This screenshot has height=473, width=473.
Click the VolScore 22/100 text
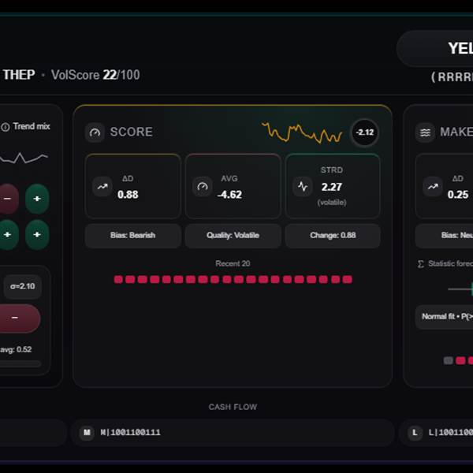coord(95,75)
